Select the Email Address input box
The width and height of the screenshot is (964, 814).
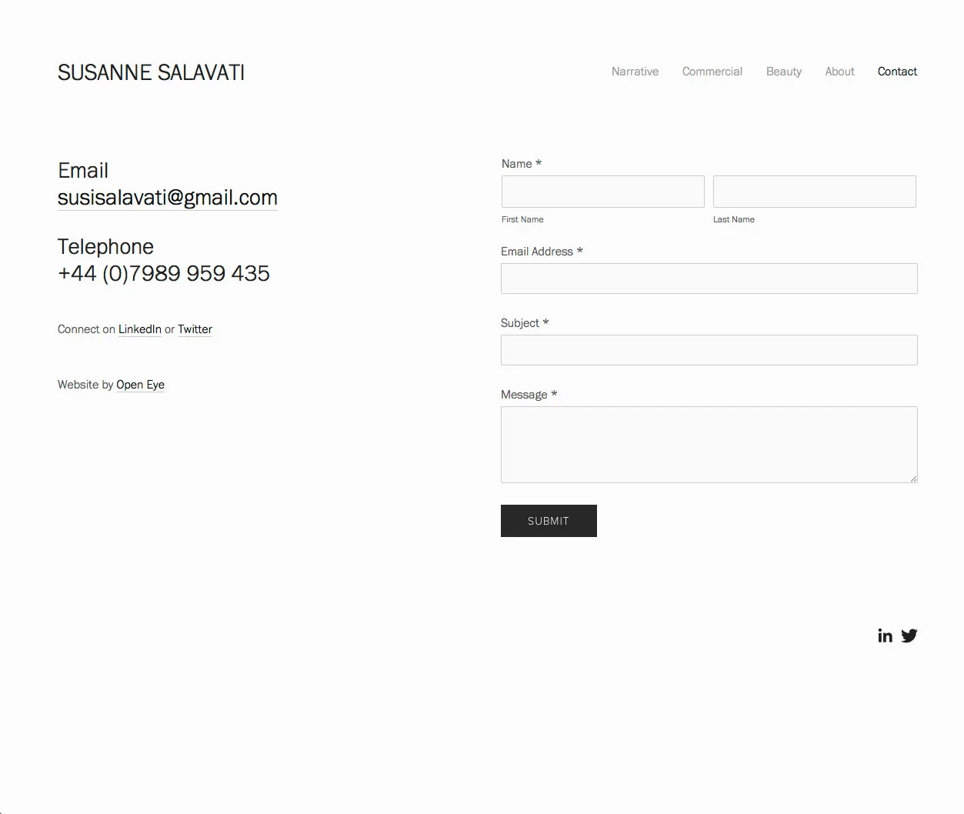click(709, 279)
